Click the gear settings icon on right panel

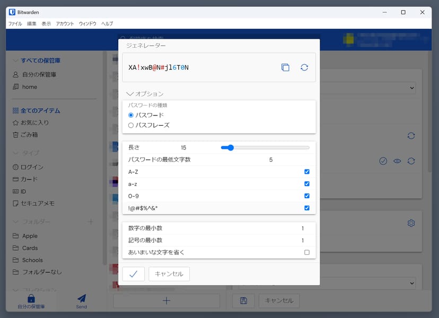point(411,223)
